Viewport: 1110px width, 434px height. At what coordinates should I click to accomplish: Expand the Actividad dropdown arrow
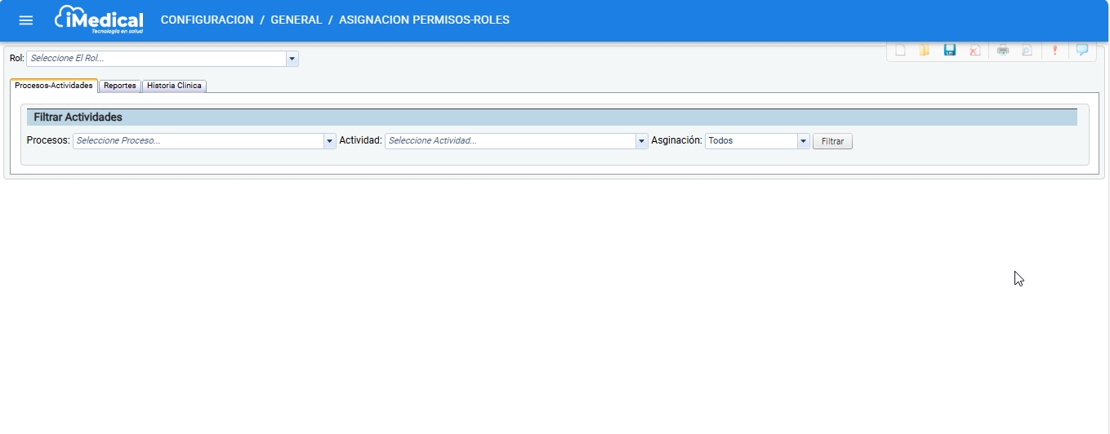pyautogui.click(x=642, y=141)
